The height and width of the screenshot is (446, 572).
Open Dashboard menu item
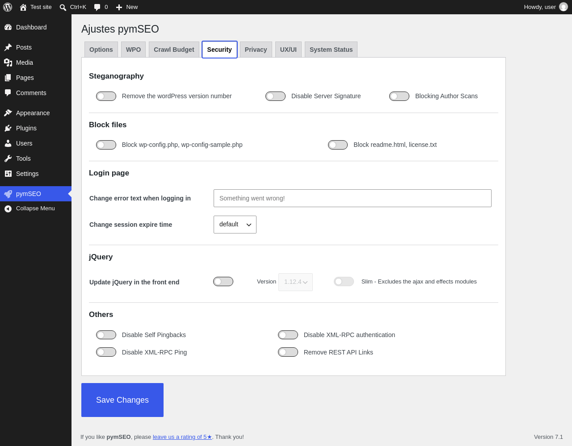[36, 27]
